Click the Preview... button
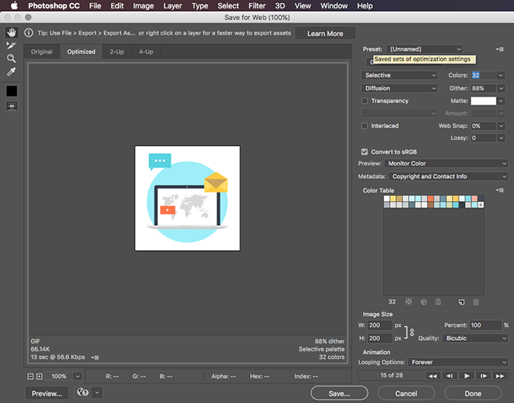514x403 pixels. point(47,393)
